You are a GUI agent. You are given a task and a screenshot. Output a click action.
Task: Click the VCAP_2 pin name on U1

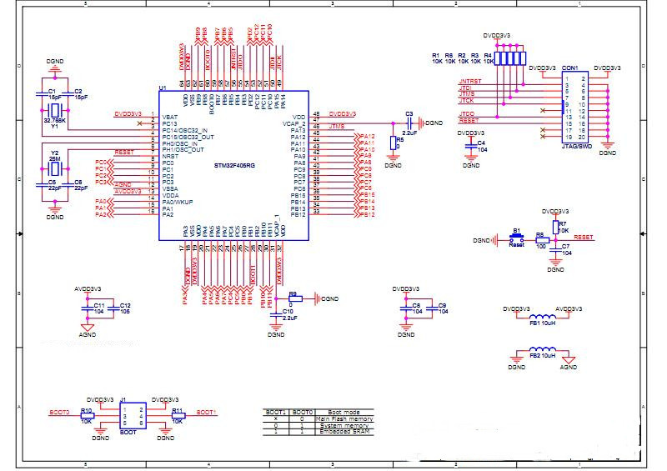coord(294,124)
